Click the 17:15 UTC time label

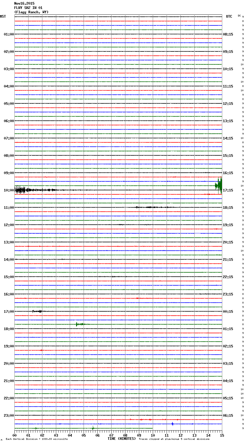(228, 190)
